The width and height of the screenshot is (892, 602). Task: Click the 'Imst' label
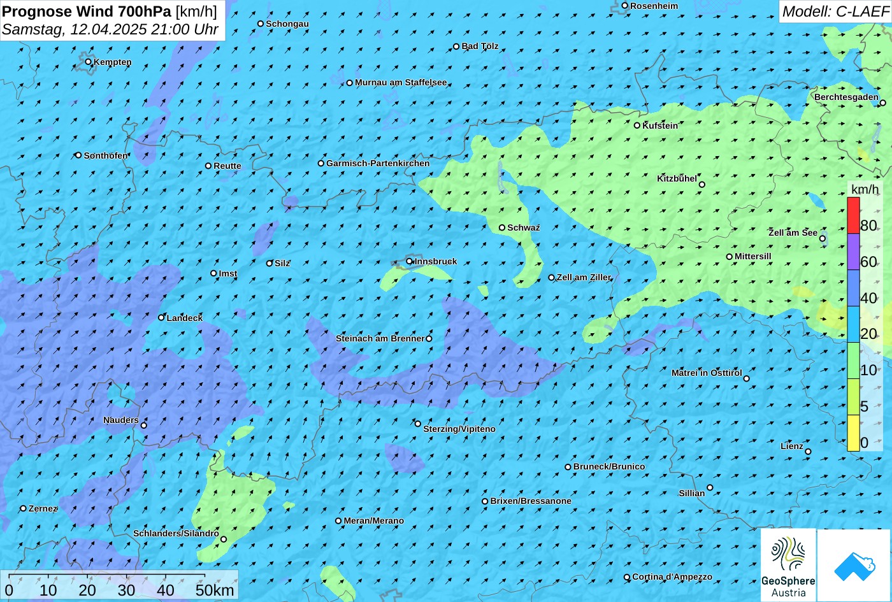[x=228, y=273]
